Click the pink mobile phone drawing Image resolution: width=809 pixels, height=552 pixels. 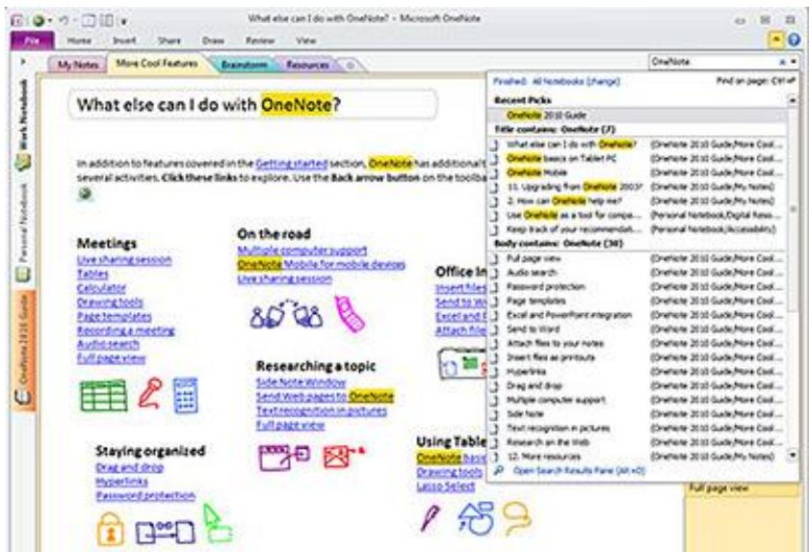(x=350, y=314)
